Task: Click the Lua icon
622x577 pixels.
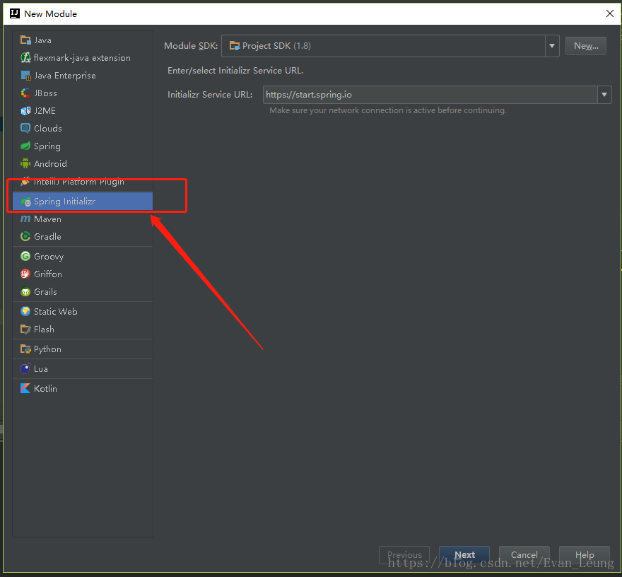Action: click(25, 368)
